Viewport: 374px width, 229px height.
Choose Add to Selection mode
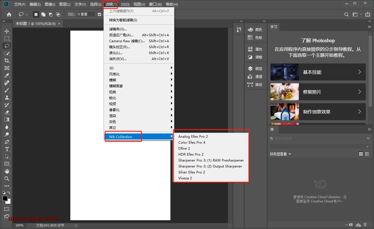pos(43,14)
